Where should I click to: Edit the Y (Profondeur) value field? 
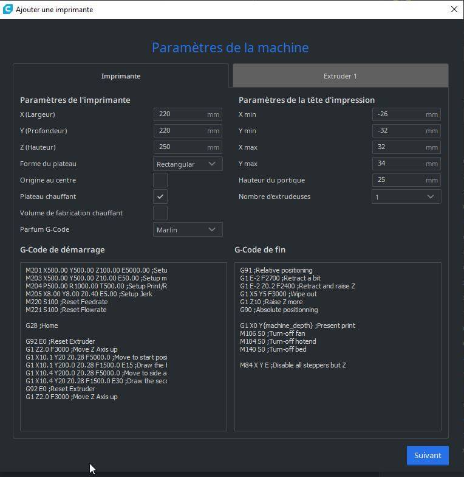188,131
